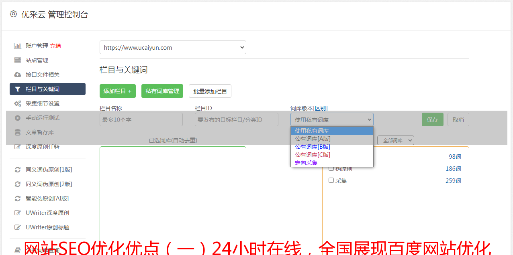The image size is (513, 255).
Task: Click the gears icon beside 采集细节设置
Action: [x=18, y=103]
